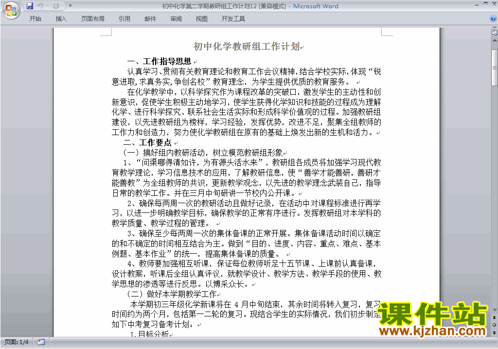The image size is (498, 349).
Task: Open the 开始 ribbon tab
Action: point(35,19)
